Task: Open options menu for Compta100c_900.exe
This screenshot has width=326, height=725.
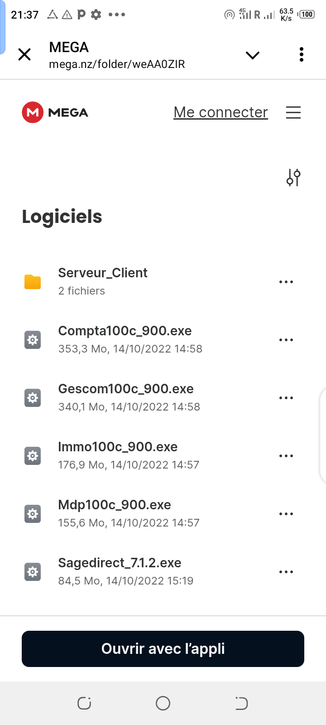Action: (286, 340)
